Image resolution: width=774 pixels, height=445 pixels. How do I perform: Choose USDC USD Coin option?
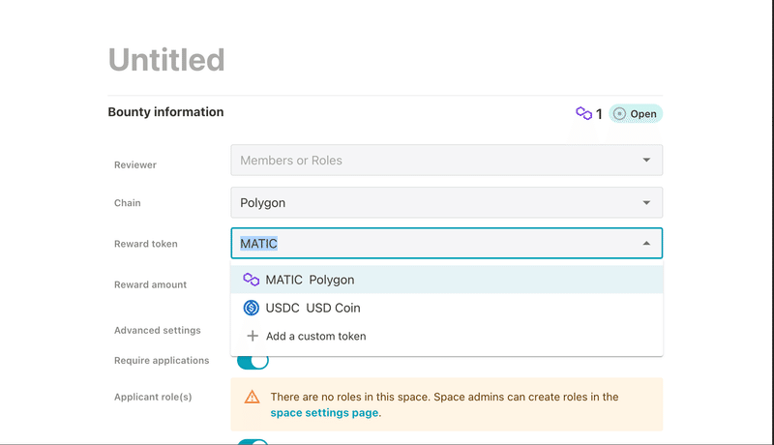click(447, 308)
